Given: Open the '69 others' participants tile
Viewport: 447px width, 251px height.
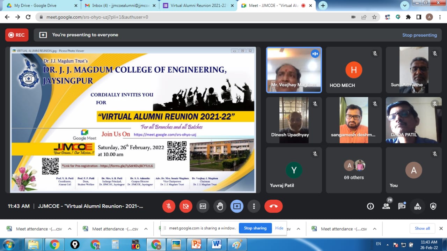Looking at the screenshot, I should pos(354,170).
